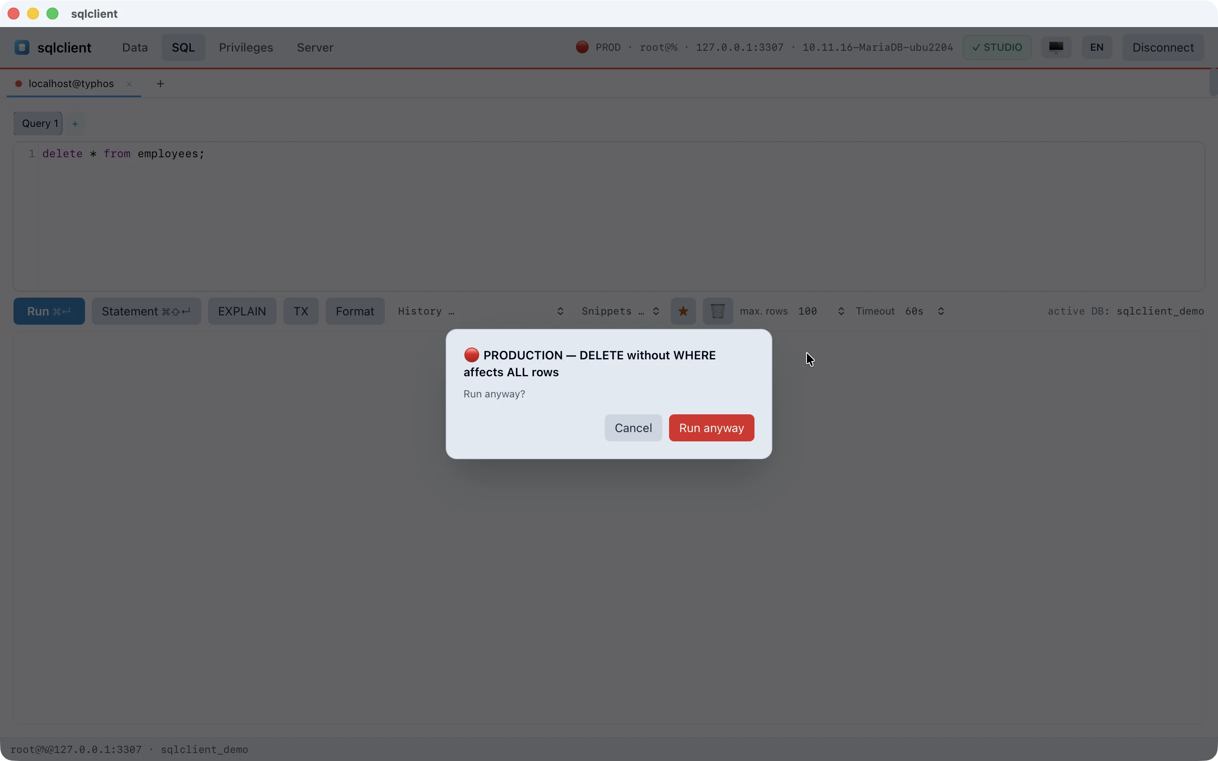The height and width of the screenshot is (761, 1218).
Task: Click the root@% user text in header
Action: click(658, 47)
